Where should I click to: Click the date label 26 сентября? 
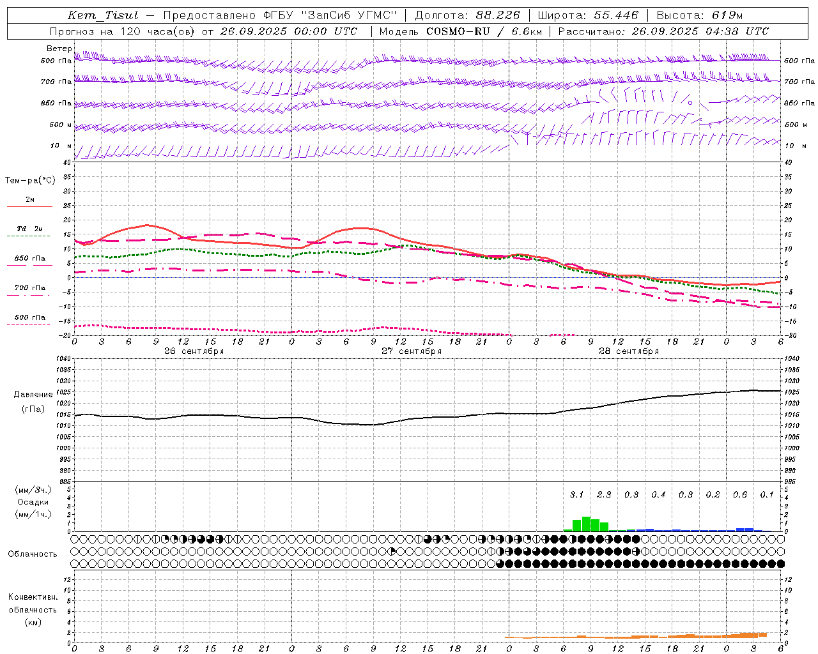pyautogui.click(x=194, y=351)
